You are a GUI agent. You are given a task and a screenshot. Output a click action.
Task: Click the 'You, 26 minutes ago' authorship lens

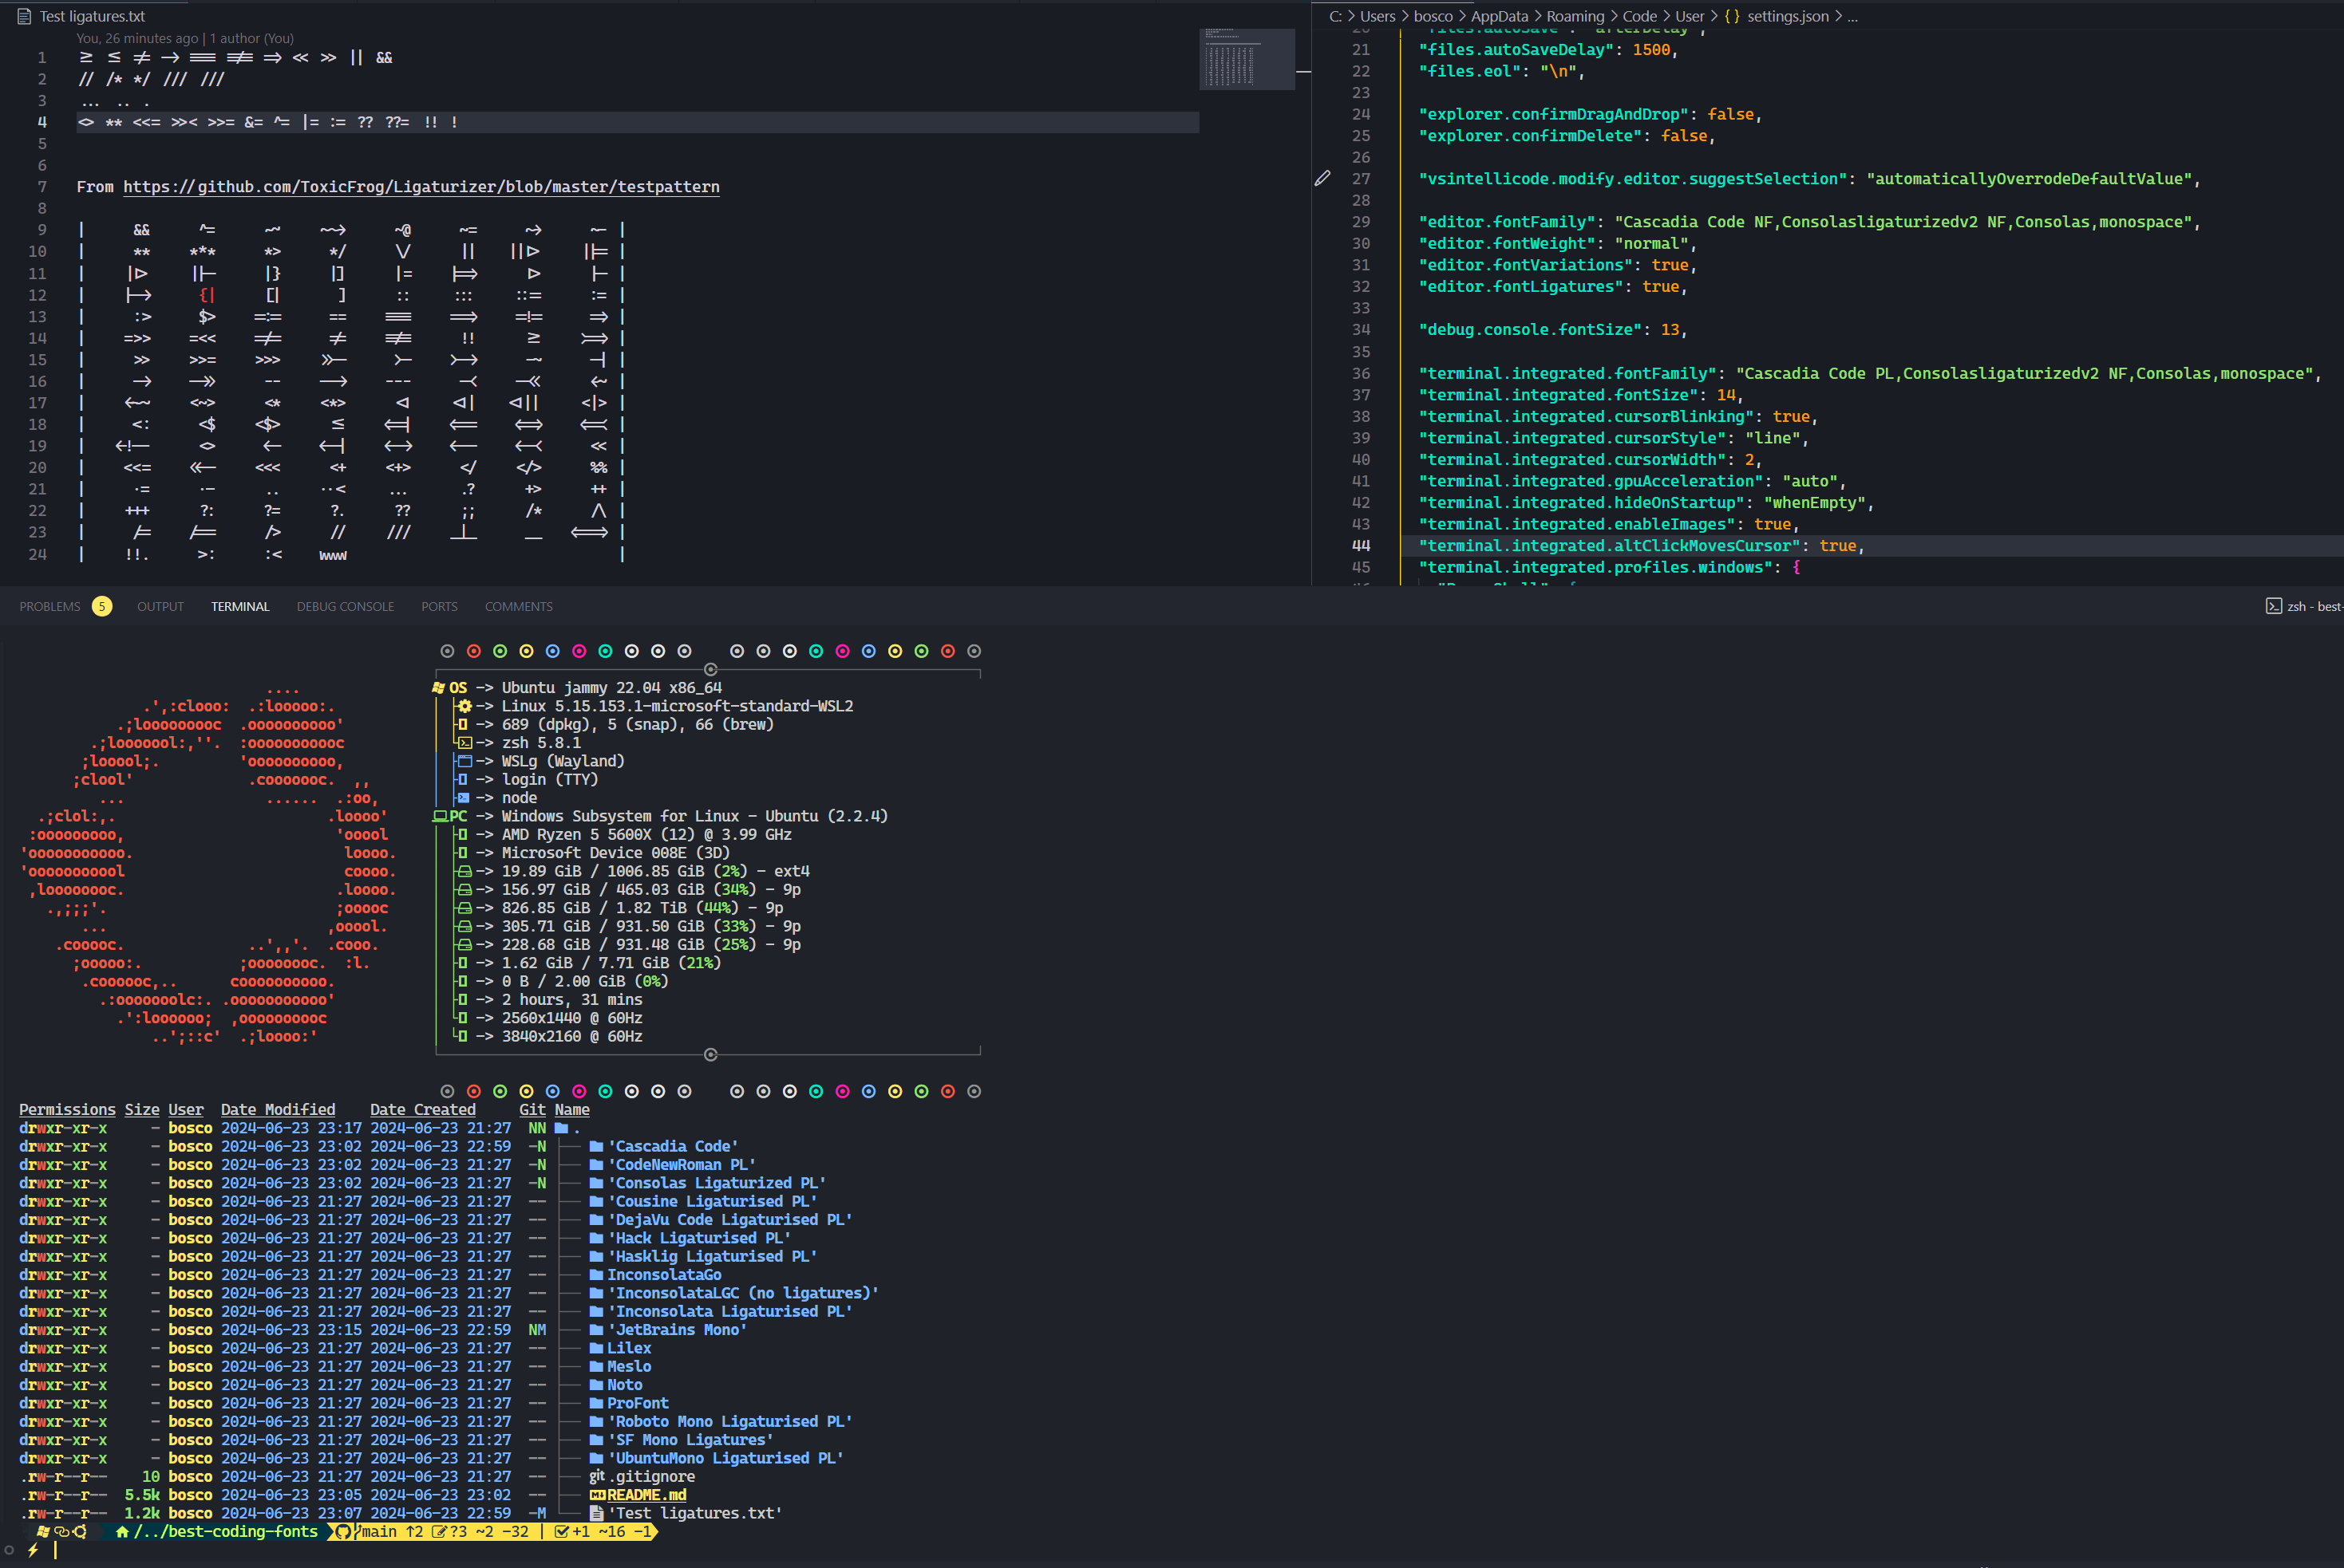(x=138, y=38)
